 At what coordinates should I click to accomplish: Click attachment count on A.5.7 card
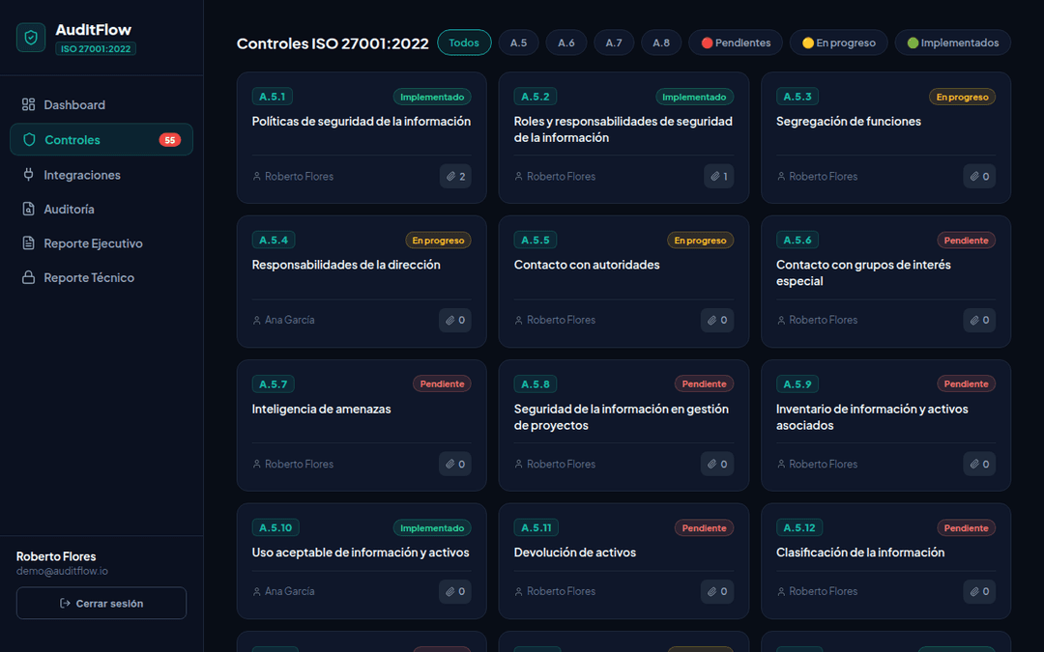[455, 464]
